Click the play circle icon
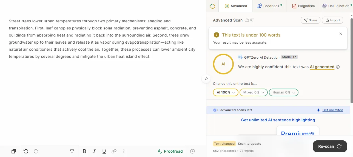 [x=192, y=151]
